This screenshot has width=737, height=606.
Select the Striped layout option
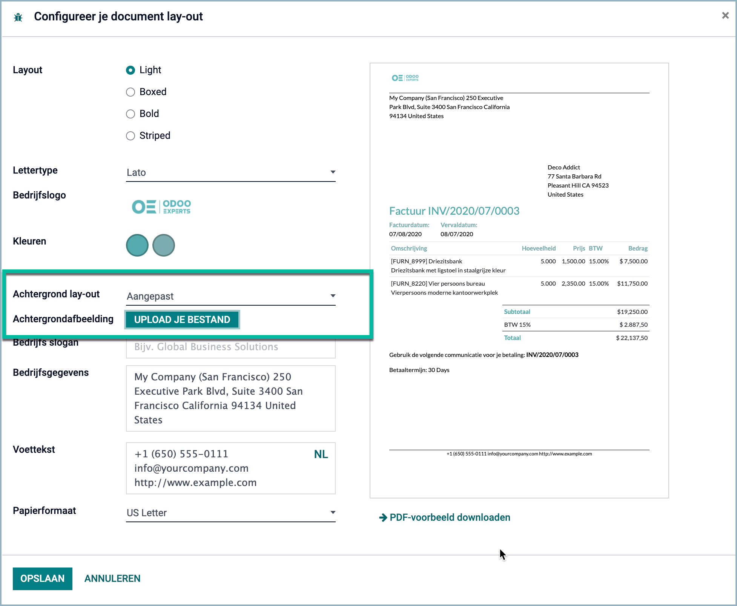click(x=131, y=136)
